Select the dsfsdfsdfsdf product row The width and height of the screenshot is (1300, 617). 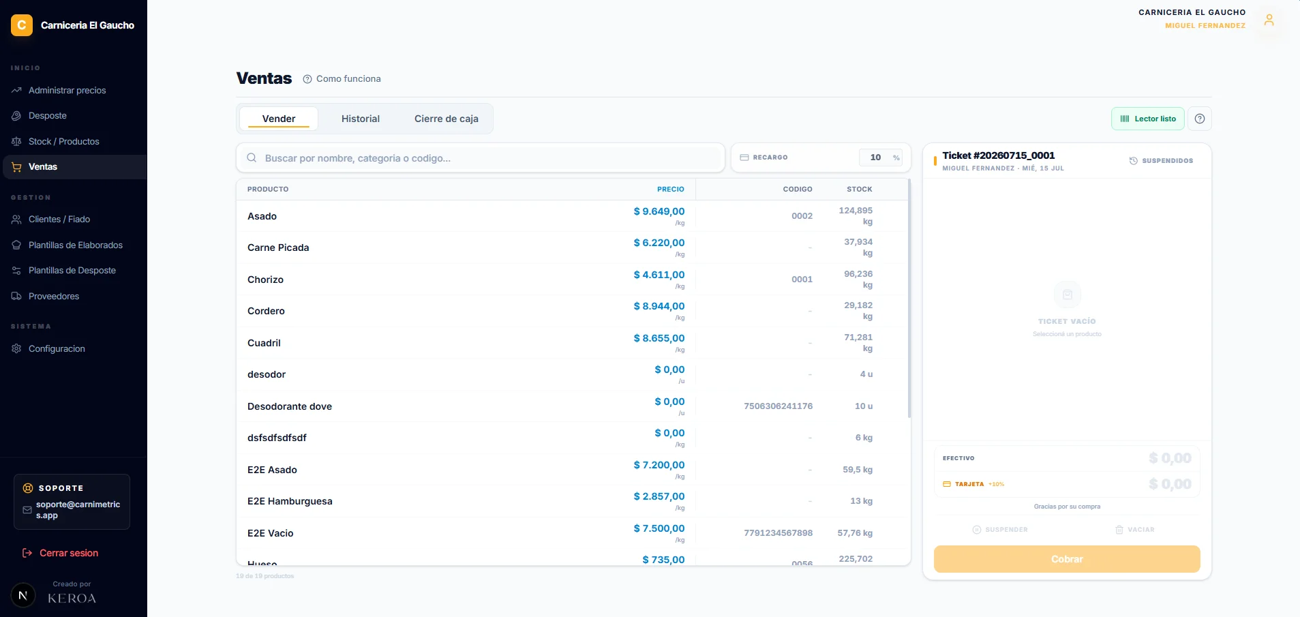[572, 438]
